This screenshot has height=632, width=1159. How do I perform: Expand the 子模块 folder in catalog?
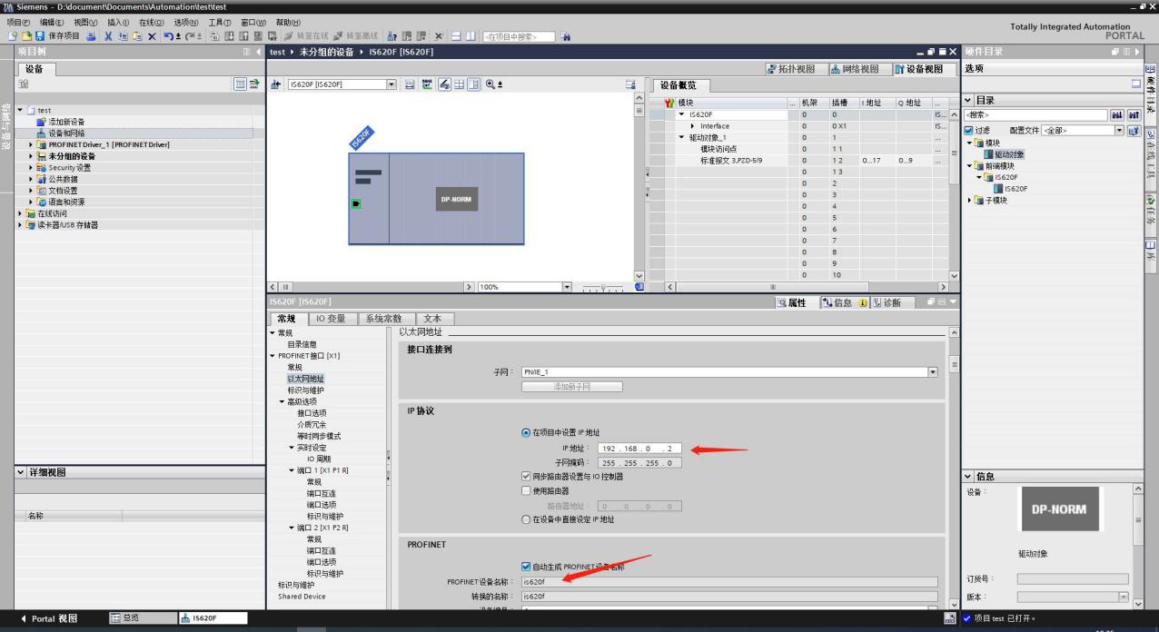coord(969,201)
